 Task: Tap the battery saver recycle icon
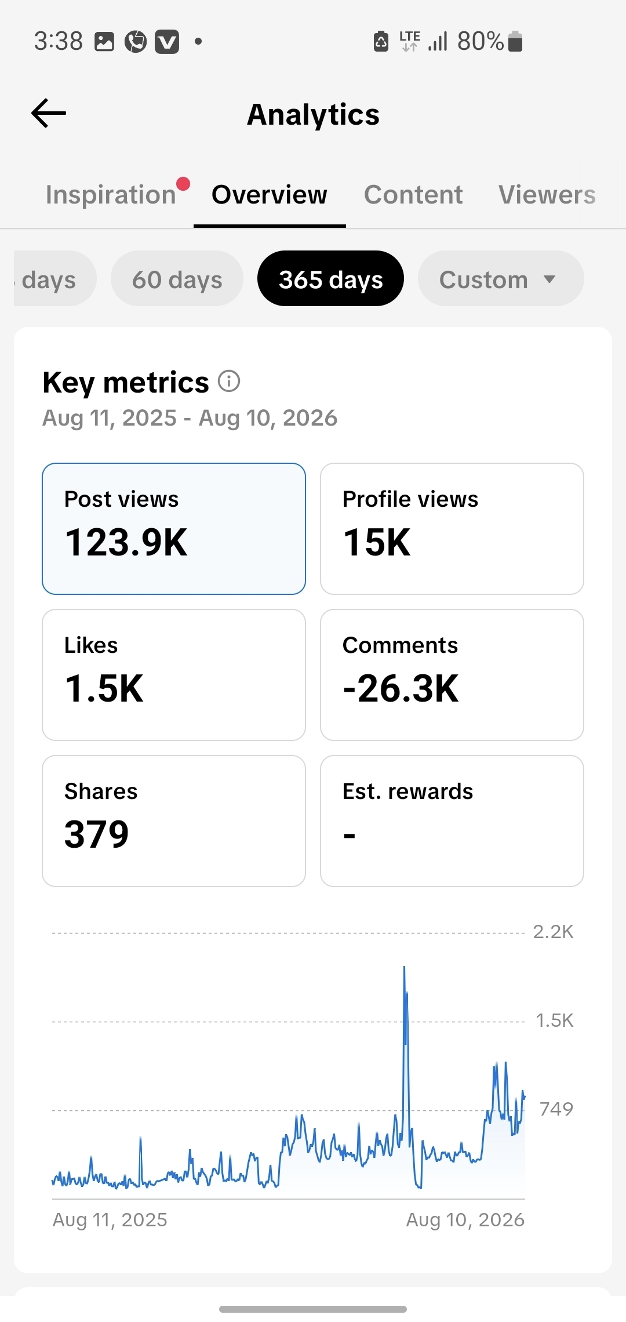click(381, 42)
